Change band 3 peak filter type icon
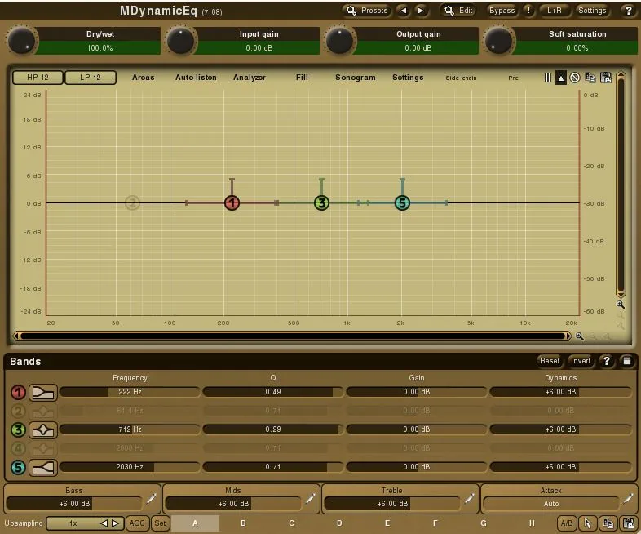 click(x=43, y=430)
